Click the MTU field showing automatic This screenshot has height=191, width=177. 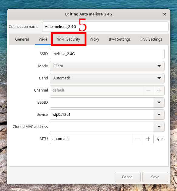[x=91, y=139]
